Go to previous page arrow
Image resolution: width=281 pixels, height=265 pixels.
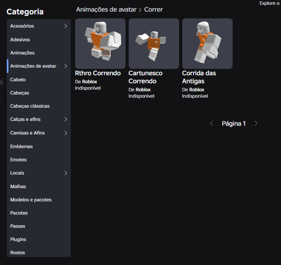tap(211, 123)
